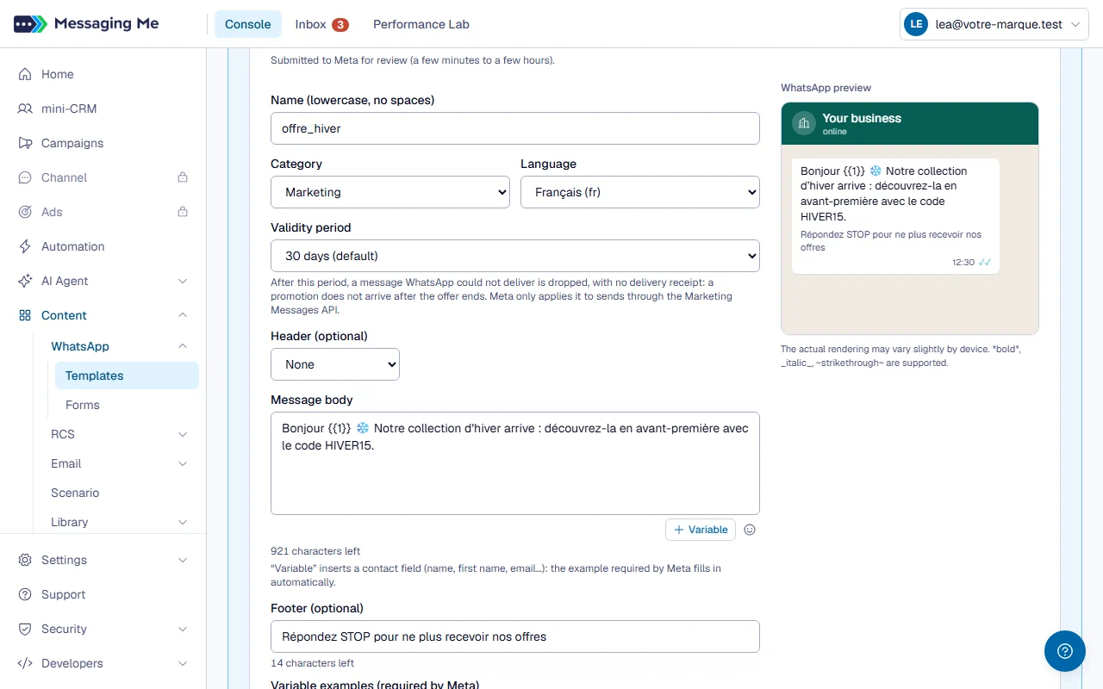
Task: Collapse the Content section
Action: pyautogui.click(x=103, y=315)
